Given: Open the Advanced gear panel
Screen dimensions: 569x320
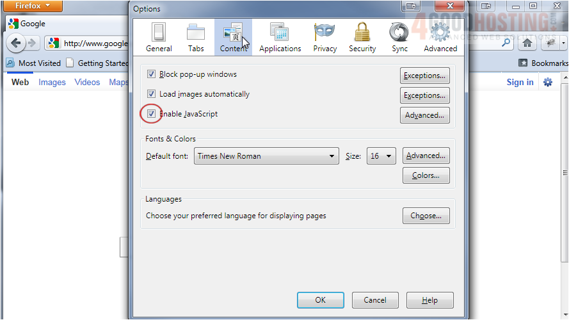Looking at the screenshot, I should [440, 37].
